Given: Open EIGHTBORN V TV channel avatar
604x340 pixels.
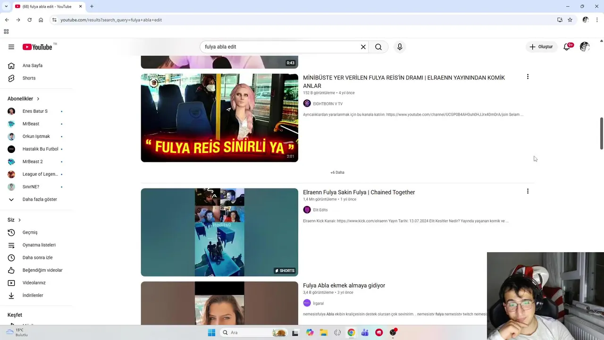Looking at the screenshot, I should (x=307, y=103).
